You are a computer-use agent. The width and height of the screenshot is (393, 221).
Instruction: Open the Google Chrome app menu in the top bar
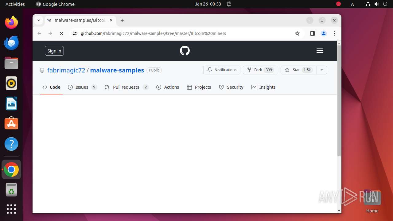pos(55,4)
